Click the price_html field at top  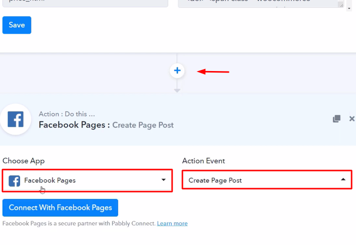click(x=85, y=3)
